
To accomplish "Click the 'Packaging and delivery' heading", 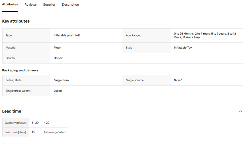I will click(x=20, y=70).
